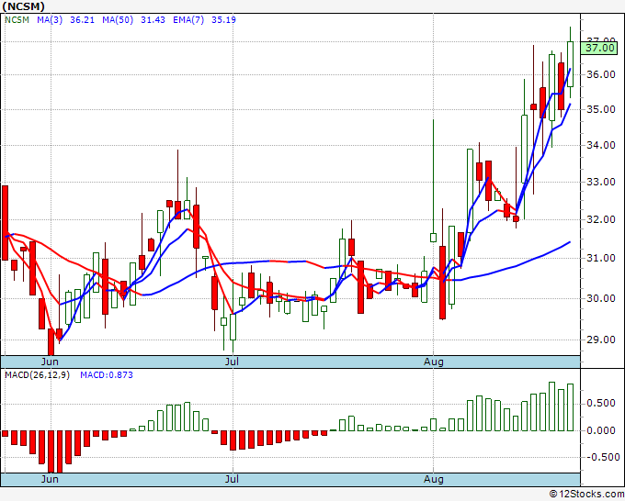Click the 36.00 price axis label

click(x=601, y=75)
